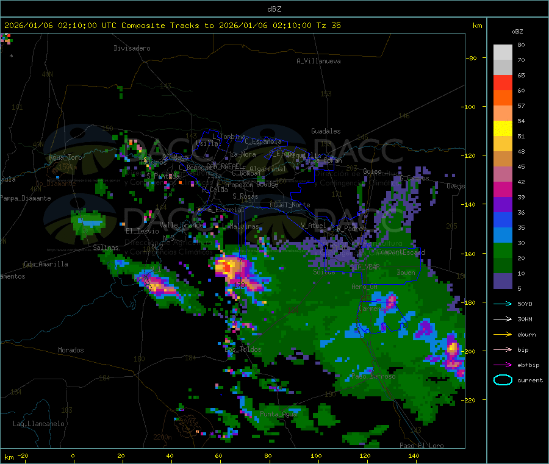This screenshot has height=464, width=549.
Task: Click the 'A_Villanueva' map label
Action: pos(318,61)
